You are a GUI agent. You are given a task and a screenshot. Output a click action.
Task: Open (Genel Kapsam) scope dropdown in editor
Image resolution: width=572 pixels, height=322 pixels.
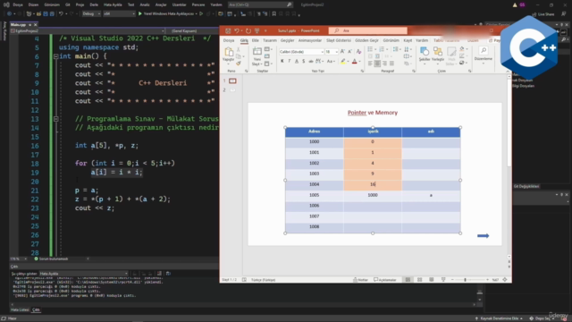[x=192, y=31]
